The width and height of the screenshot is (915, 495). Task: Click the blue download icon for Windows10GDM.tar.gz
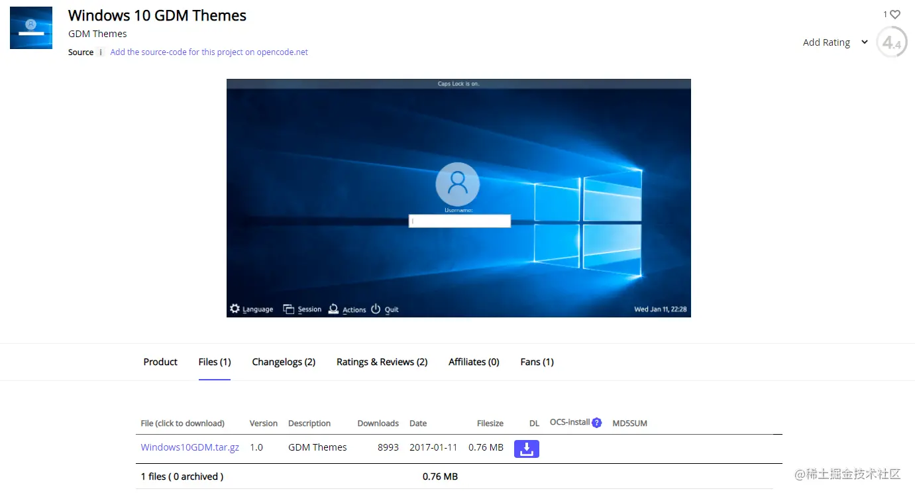pyautogui.click(x=527, y=449)
